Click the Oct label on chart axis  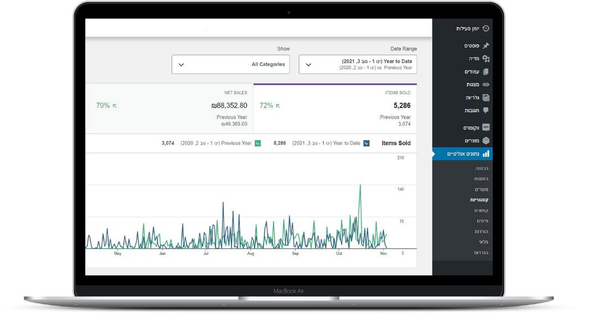point(339,254)
